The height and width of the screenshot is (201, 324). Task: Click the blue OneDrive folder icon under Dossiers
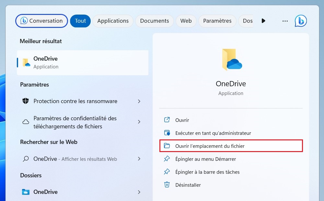(x=26, y=192)
